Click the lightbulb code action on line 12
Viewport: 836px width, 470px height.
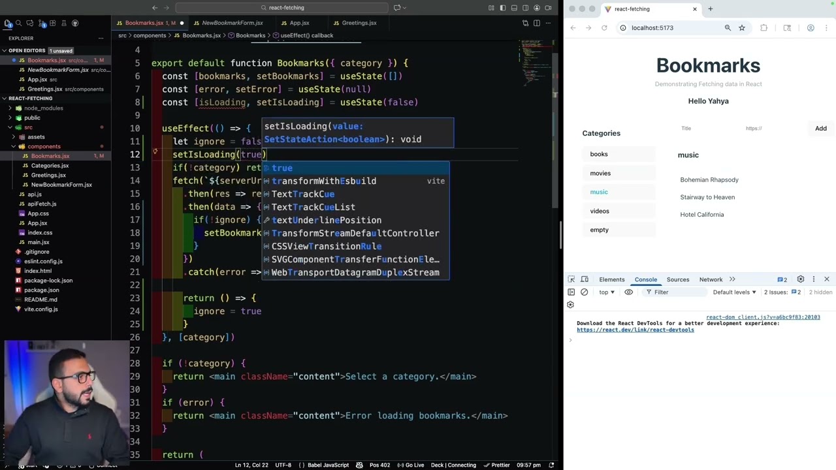pos(155,151)
